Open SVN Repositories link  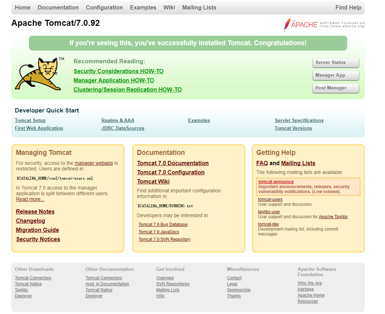pyautogui.click(x=173, y=284)
